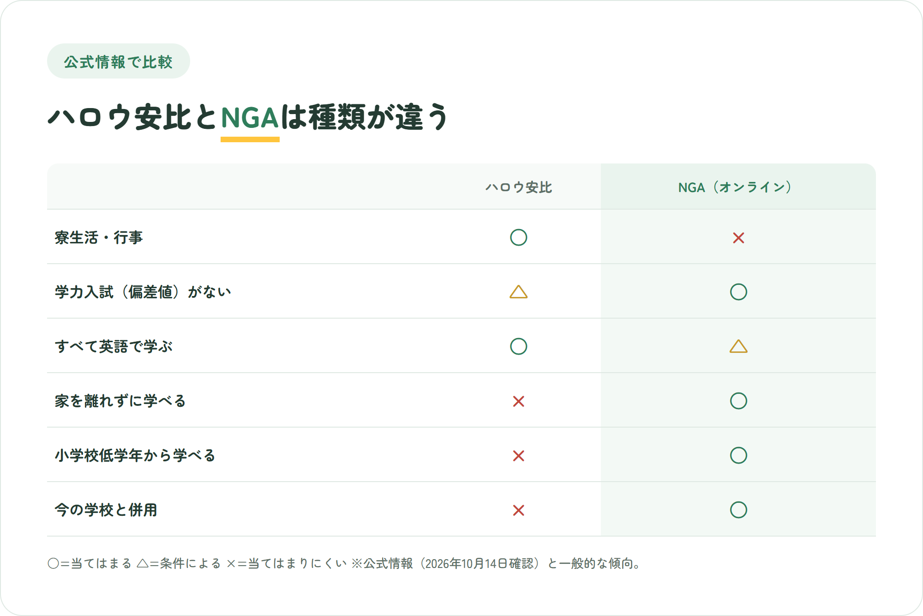The height and width of the screenshot is (616, 923).
Task: Click the red cross for ハロウ安比 in 小学校低学年 row
Action: click(x=518, y=456)
